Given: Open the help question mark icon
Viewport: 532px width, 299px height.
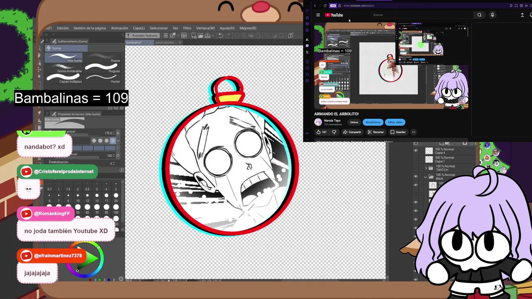Looking at the screenshot, I should 291,35.
